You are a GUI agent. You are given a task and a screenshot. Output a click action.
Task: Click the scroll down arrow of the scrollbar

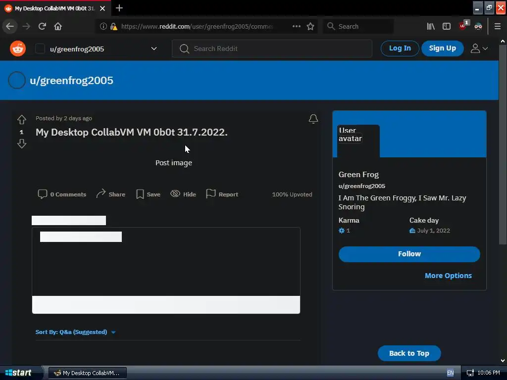point(503,360)
